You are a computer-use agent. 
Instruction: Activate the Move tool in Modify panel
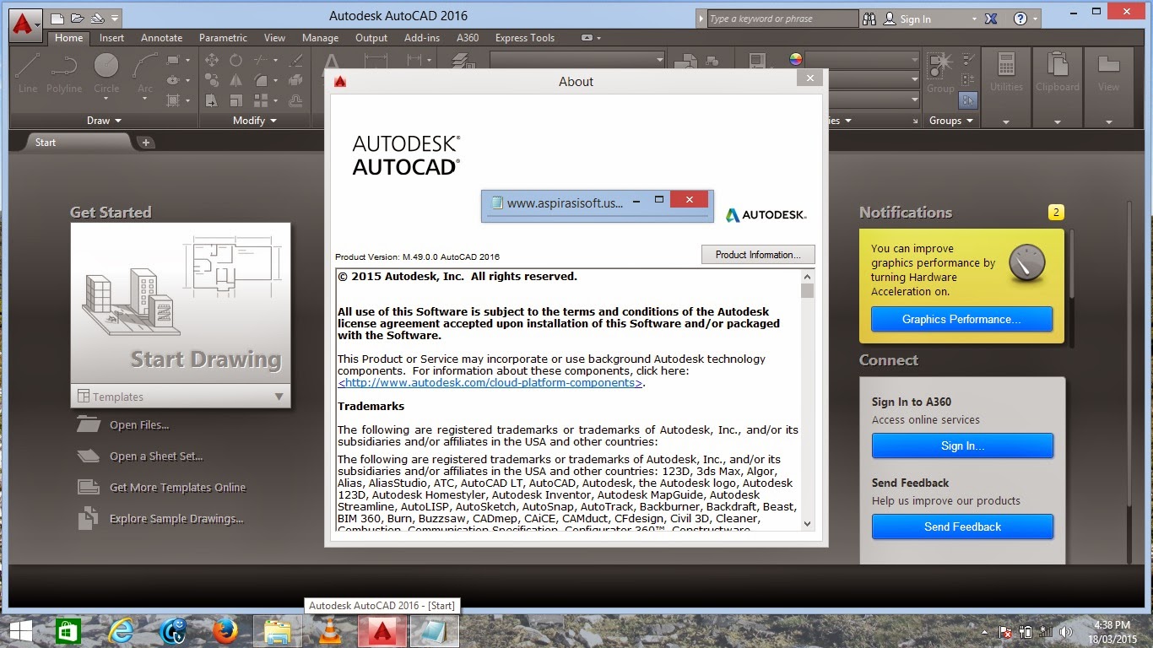[x=212, y=61]
